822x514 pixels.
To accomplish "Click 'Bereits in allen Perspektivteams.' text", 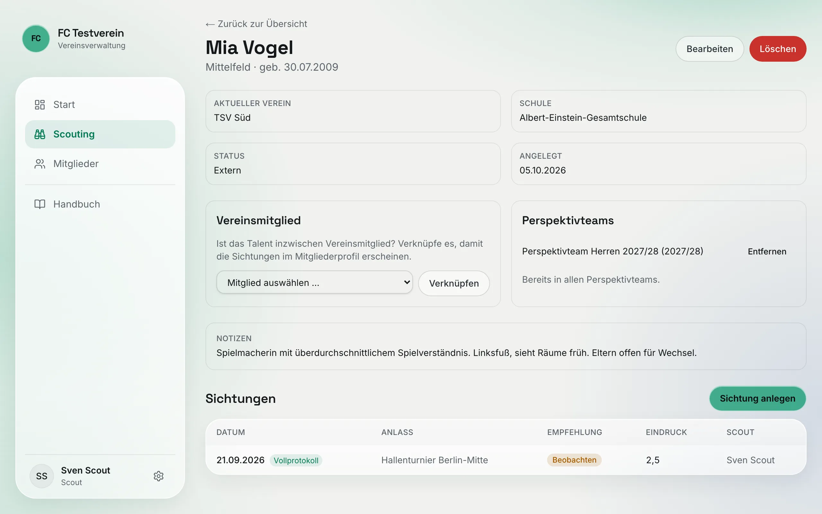I will click(591, 280).
